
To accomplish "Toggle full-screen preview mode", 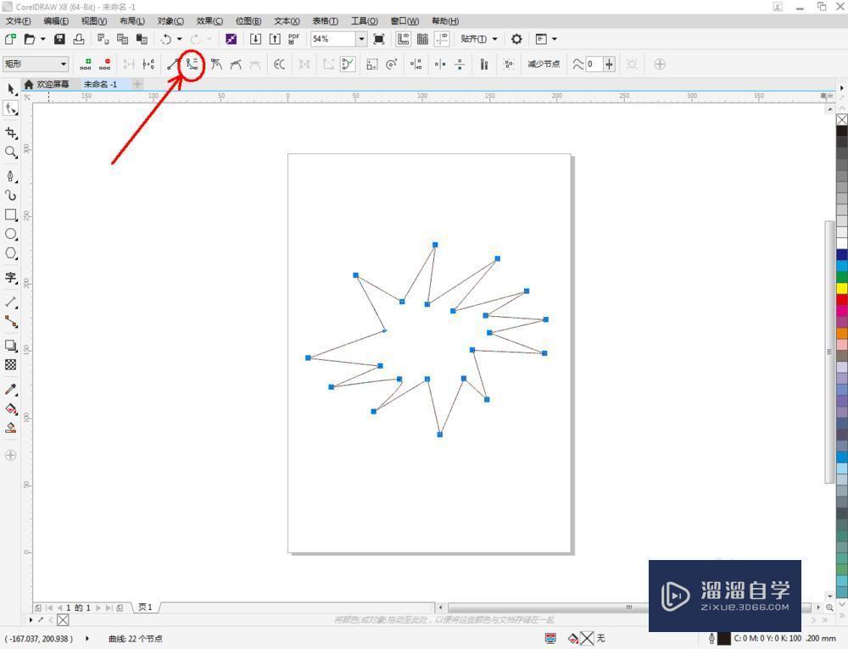I will [377, 39].
